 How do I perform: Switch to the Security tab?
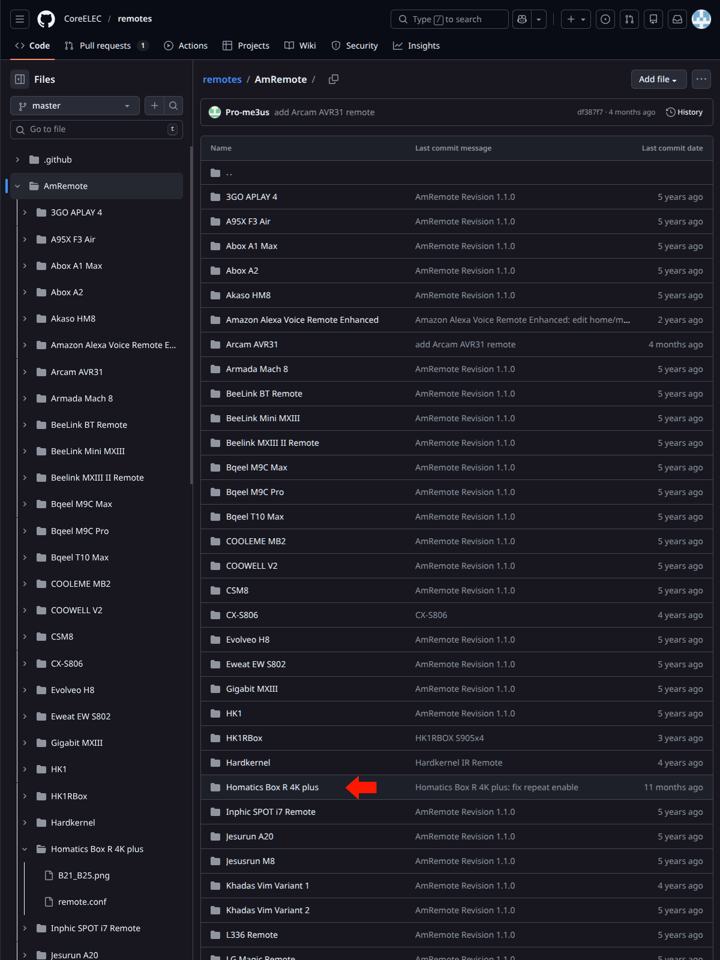tap(355, 46)
